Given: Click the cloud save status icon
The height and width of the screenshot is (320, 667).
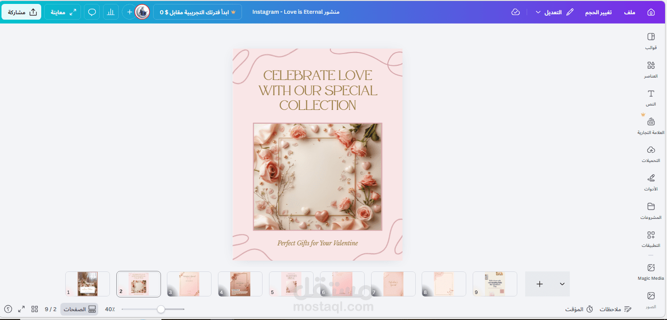Looking at the screenshot, I should point(515,12).
